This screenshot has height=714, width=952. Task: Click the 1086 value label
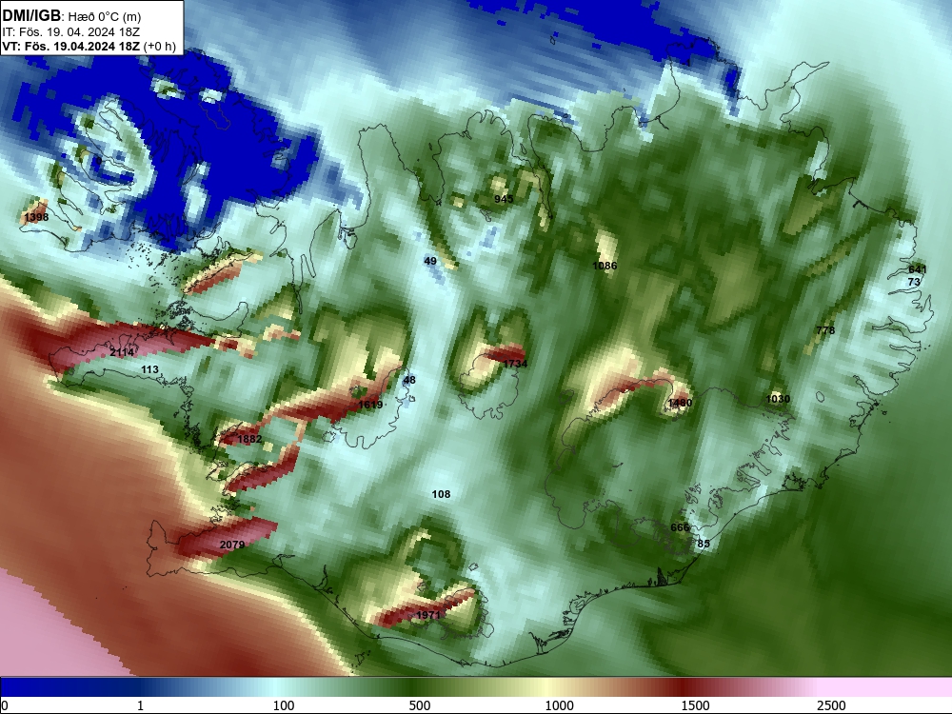[605, 266]
